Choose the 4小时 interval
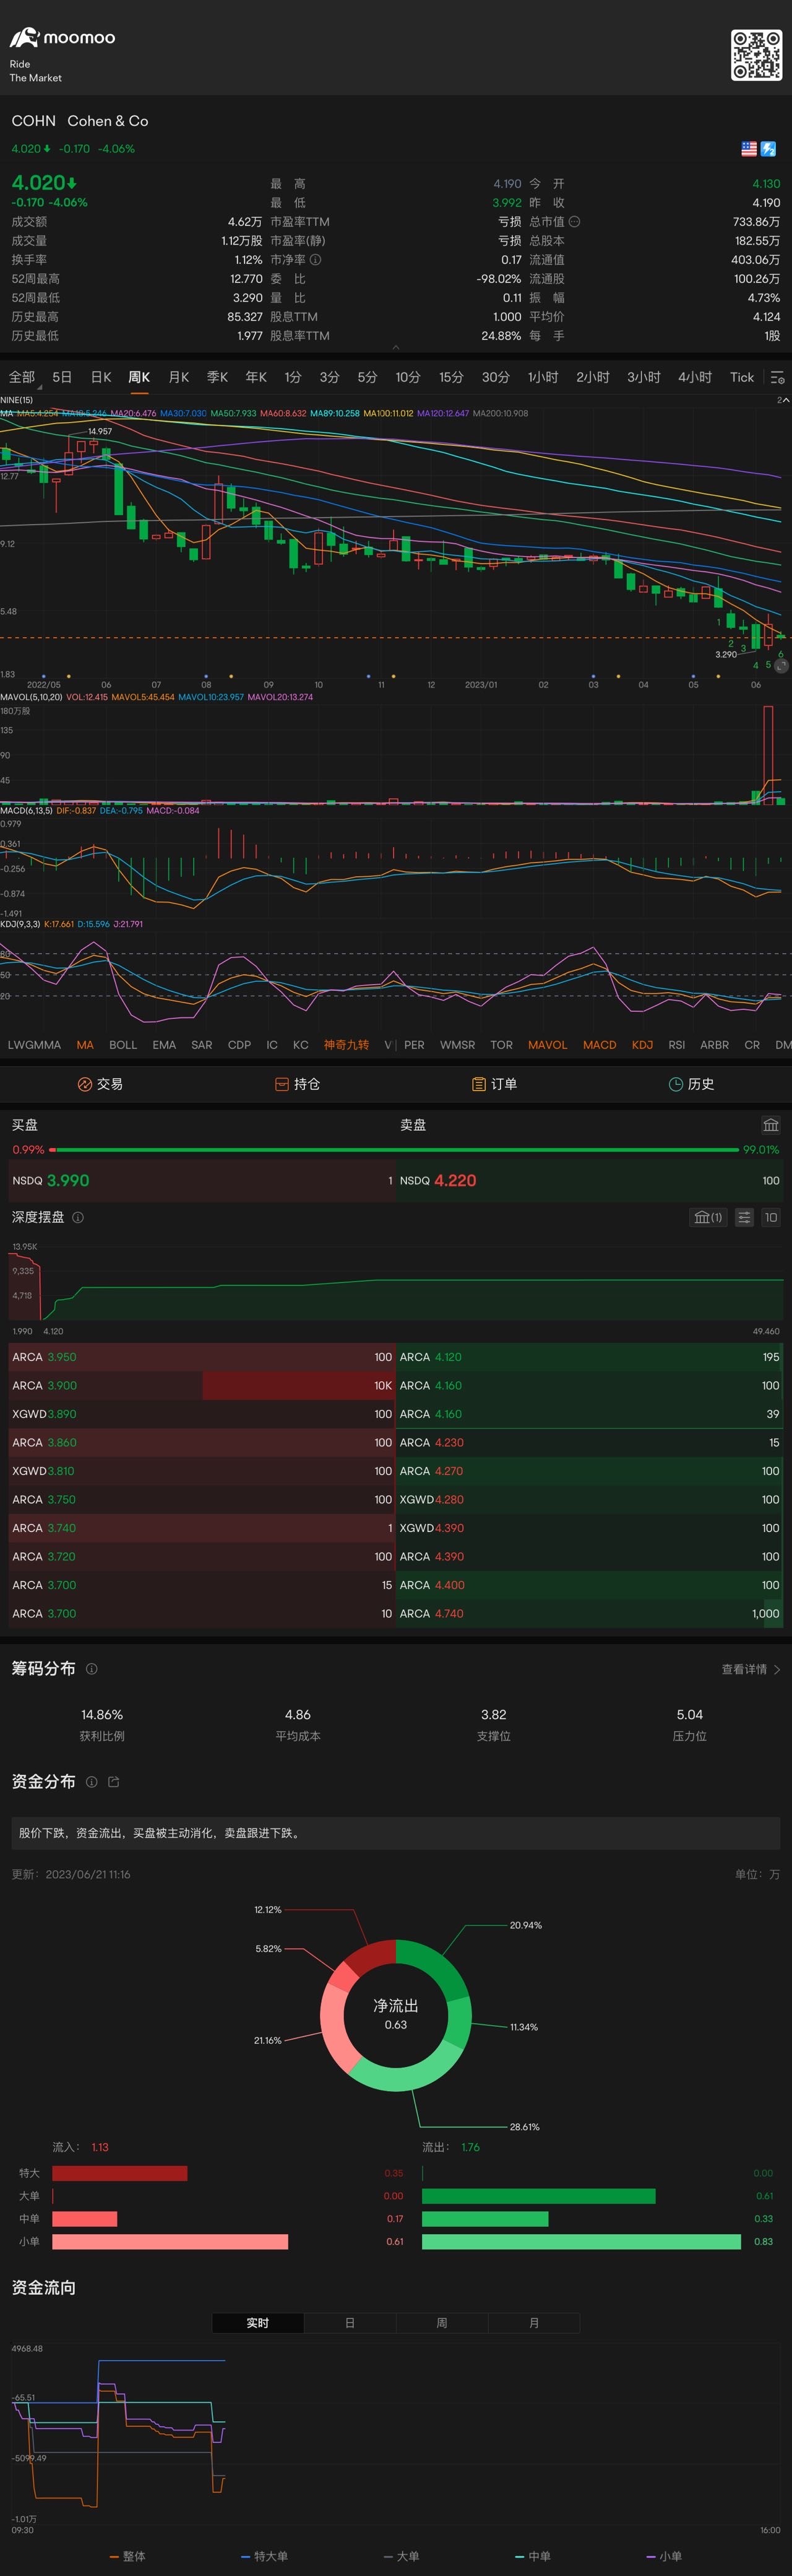This screenshot has width=792, height=2576. (x=695, y=377)
